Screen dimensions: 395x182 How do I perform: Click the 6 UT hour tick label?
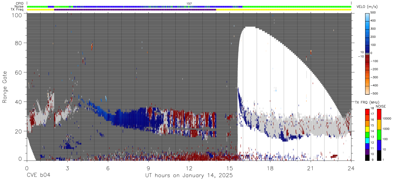coord(108,168)
